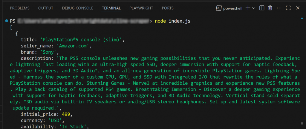
Task: Select the TERMINAL tab
Action: click(x=111, y=8)
